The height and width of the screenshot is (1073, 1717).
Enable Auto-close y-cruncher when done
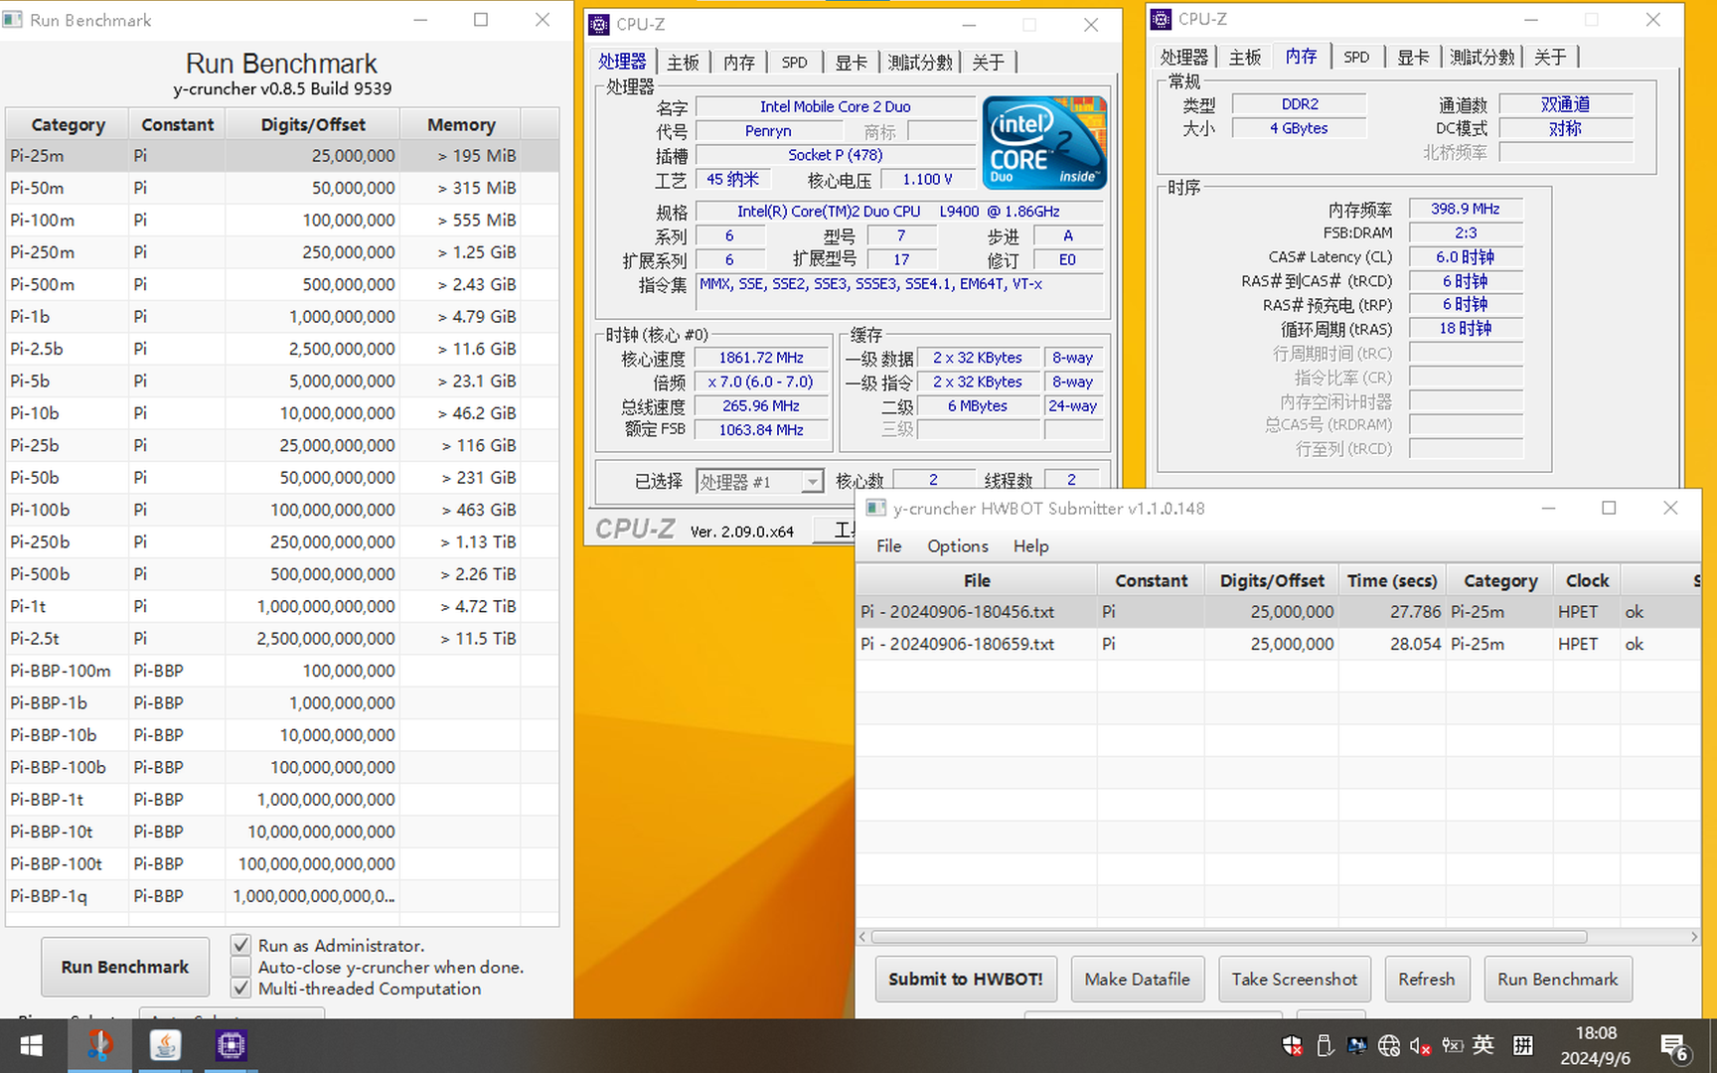pos(240,967)
